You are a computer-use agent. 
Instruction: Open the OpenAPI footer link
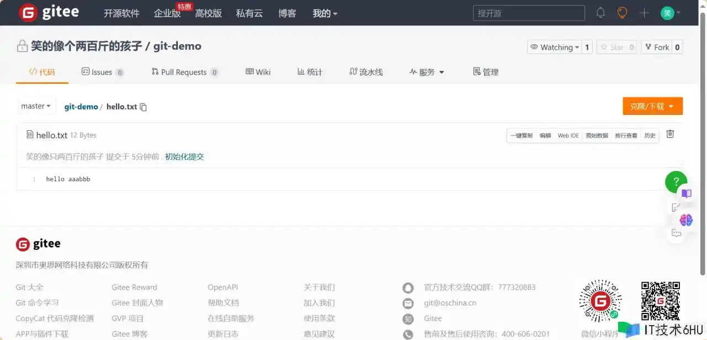[223, 287]
